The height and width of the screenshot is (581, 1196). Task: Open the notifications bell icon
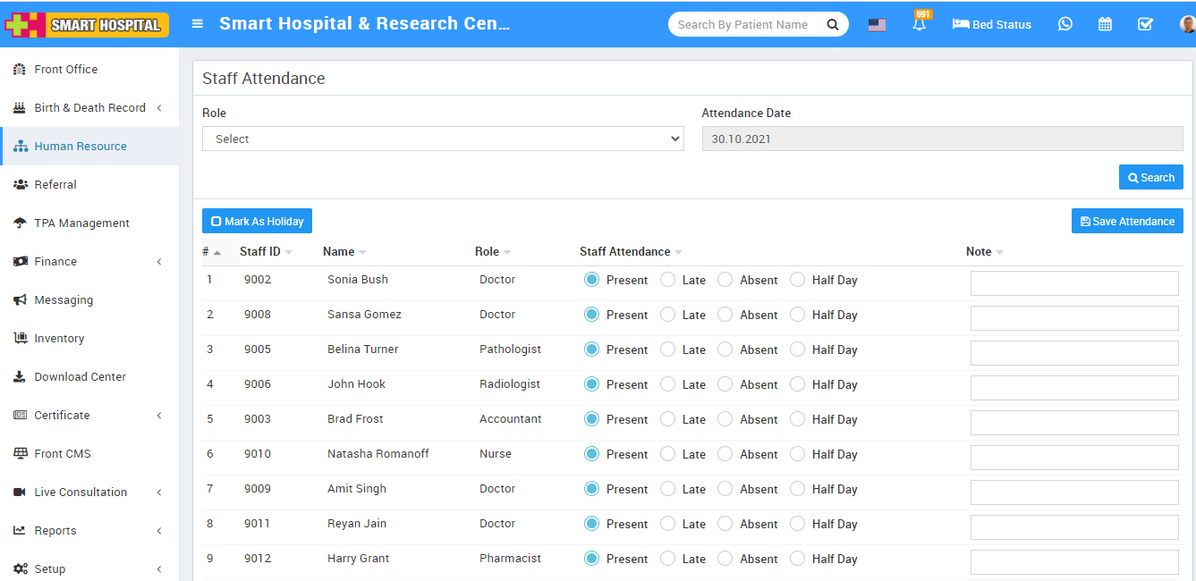point(919,25)
